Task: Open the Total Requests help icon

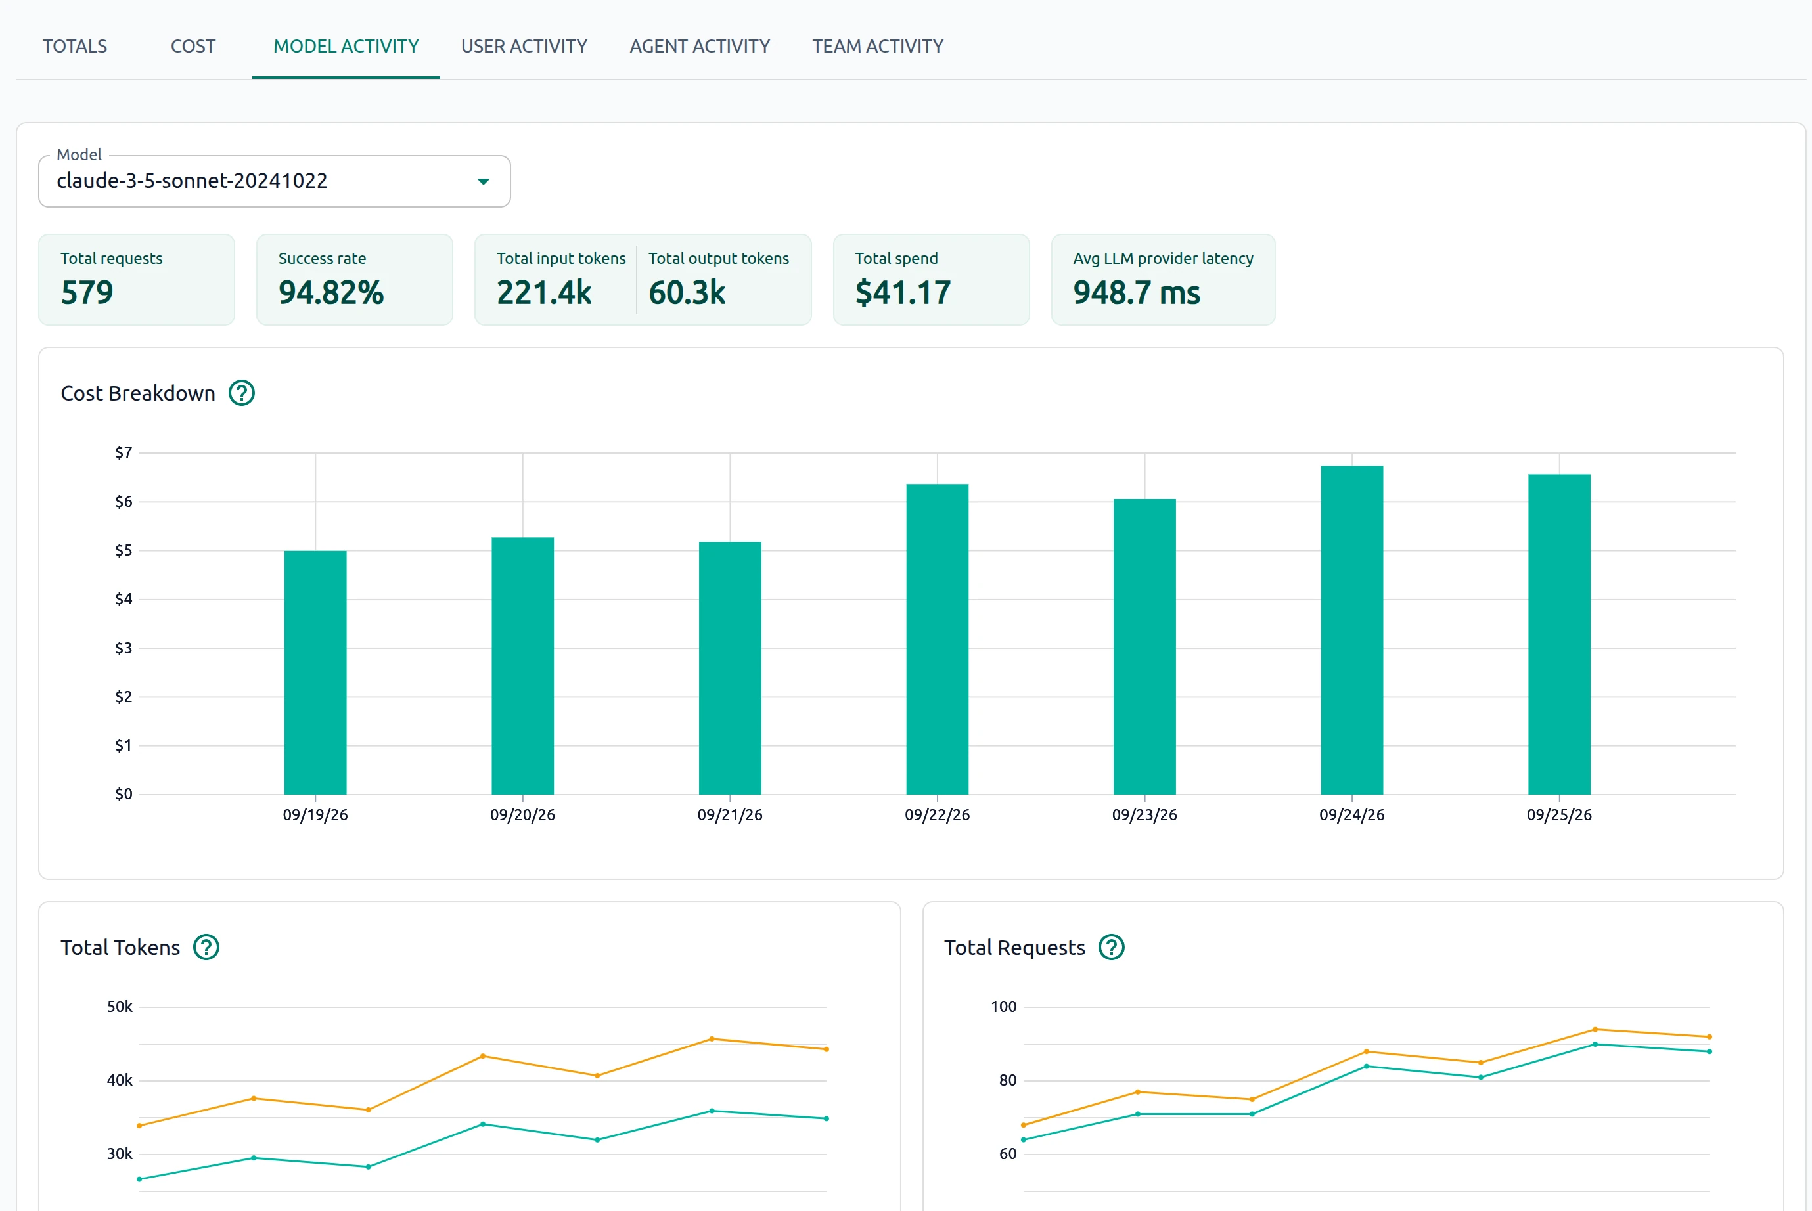Action: click(1111, 947)
